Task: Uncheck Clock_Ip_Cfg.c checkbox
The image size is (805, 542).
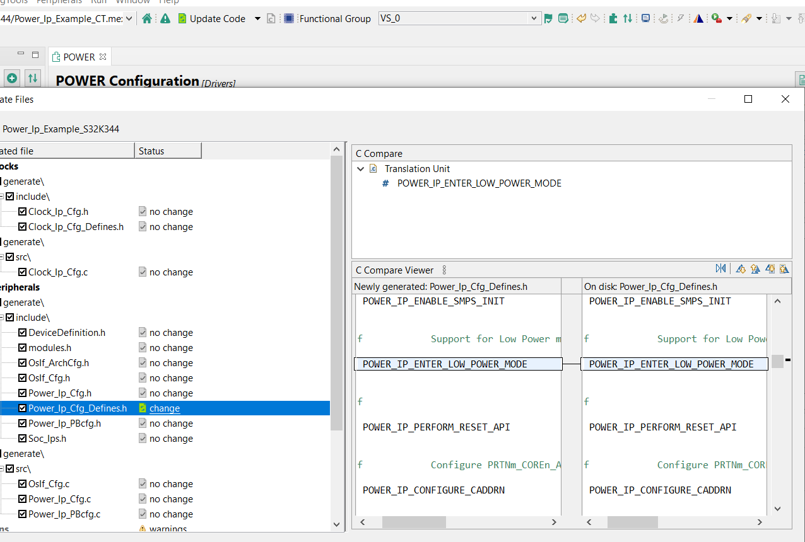Action: tap(22, 272)
